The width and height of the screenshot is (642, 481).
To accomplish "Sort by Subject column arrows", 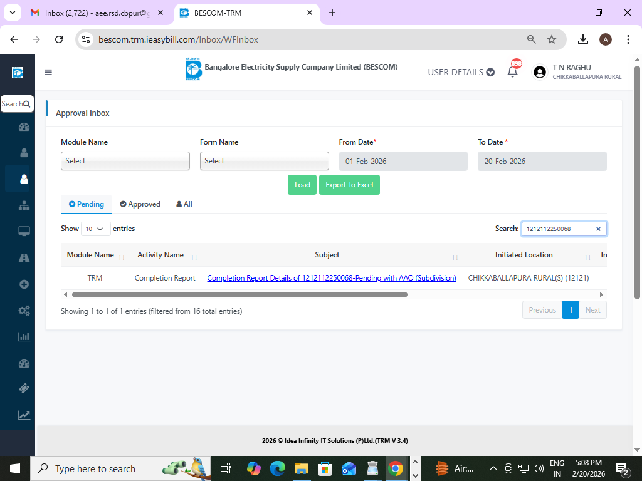I will pos(455,257).
